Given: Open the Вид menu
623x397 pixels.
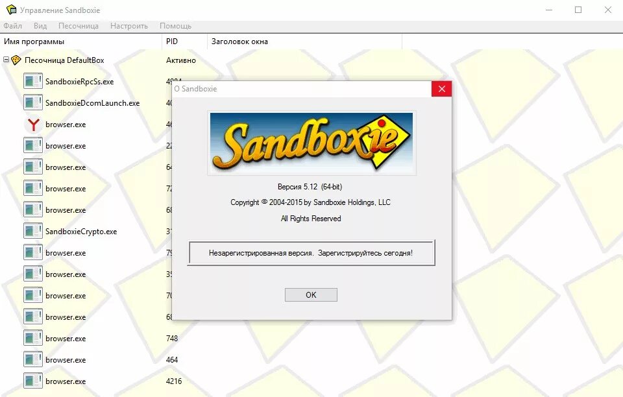Looking at the screenshot, I should tap(40, 26).
